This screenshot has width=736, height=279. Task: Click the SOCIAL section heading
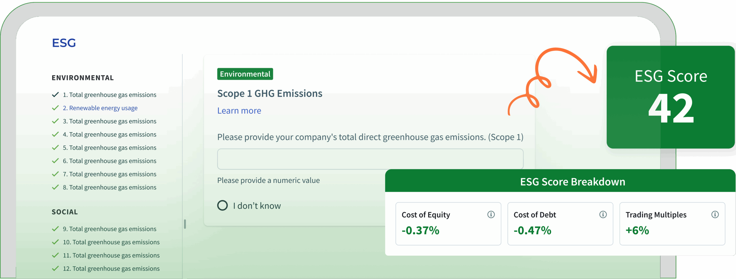(65, 212)
